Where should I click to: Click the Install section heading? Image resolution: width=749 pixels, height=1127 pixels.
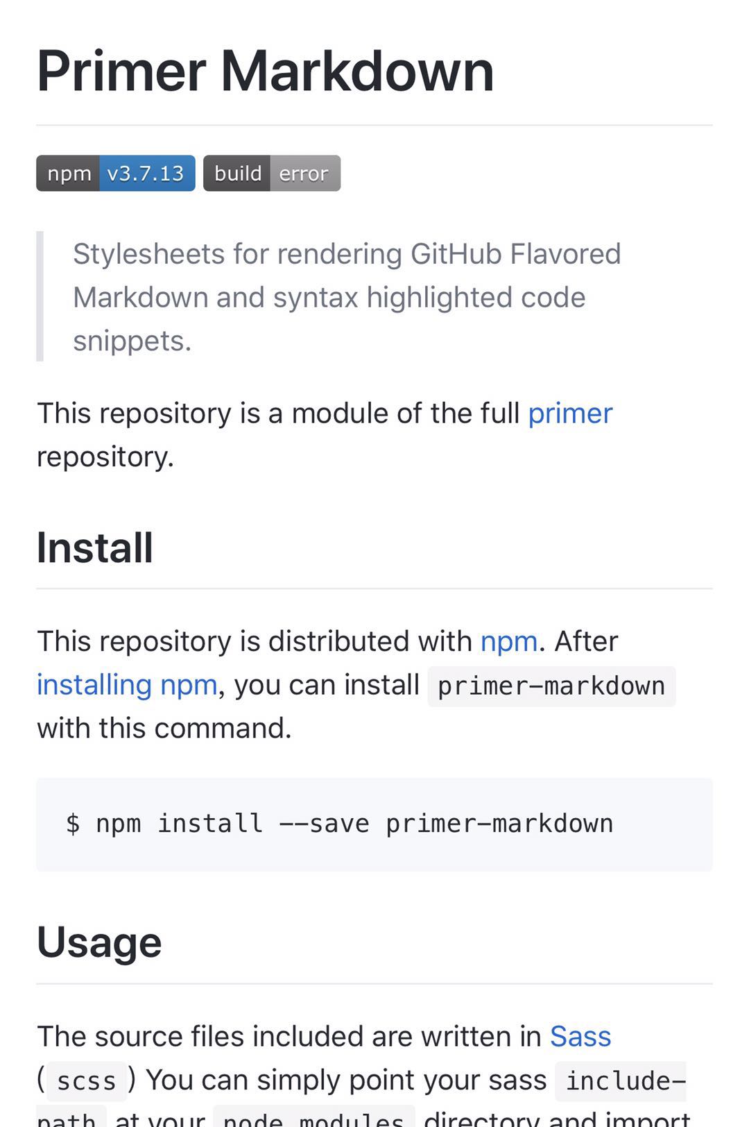[x=94, y=548]
